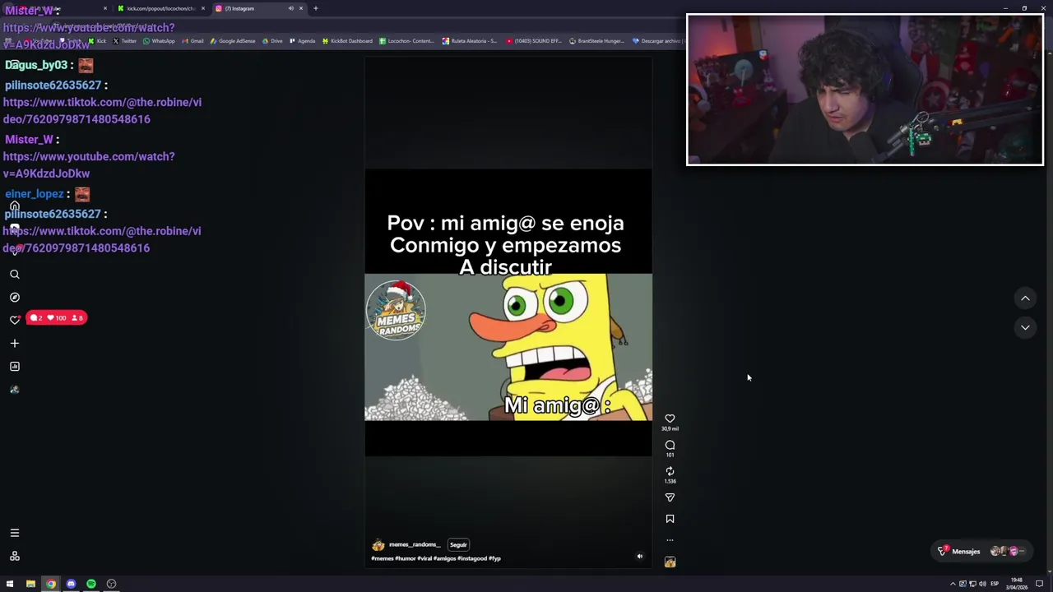The width and height of the screenshot is (1053, 592).
Task: Click the webcam overlay of the streamer
Action: (x=865, y=90)
